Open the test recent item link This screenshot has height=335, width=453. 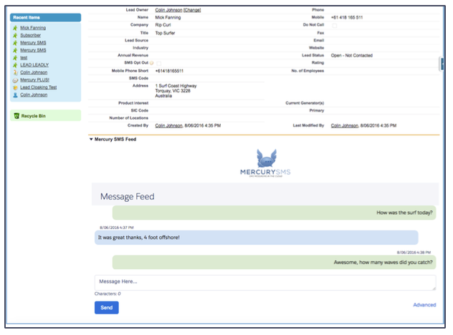pyautogui.click(x=24, y=58)
